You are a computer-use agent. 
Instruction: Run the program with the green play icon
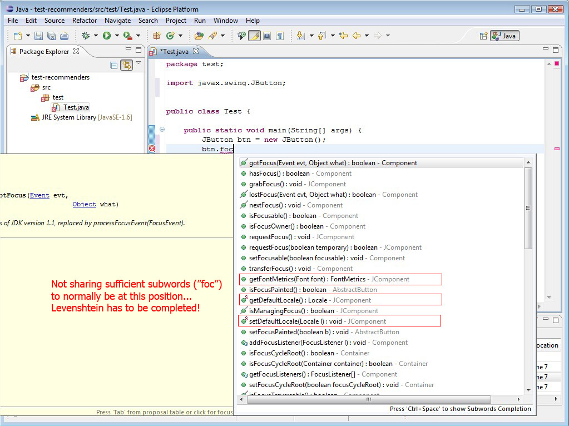point(107,36)
